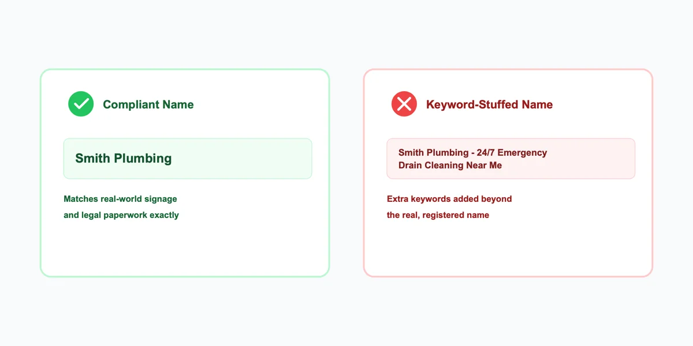Click the word "Emergency" in red box
Image resolution: width=693 pixels, height=346 pixels.
click(x=522, y=153)
